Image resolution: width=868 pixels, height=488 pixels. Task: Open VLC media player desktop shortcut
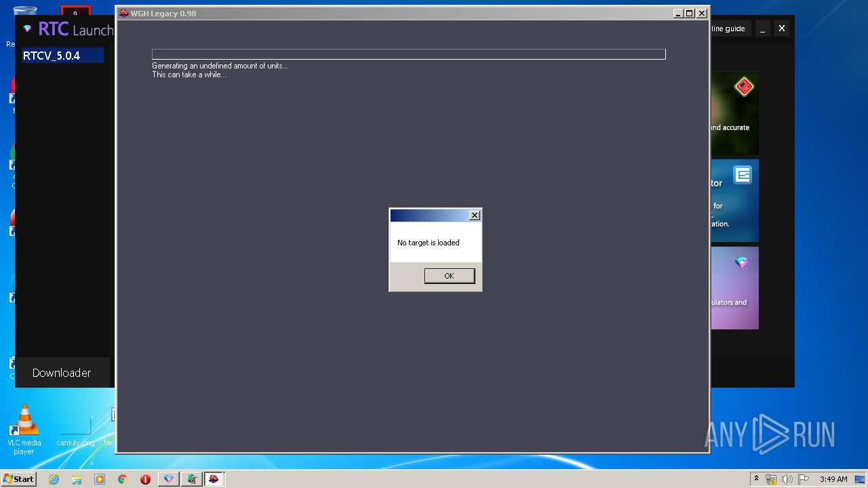coord(24,430)
